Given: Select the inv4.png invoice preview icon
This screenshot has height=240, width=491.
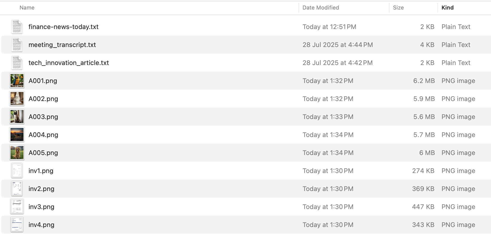Looking at the screenshot, I should (x=17, y=225).
